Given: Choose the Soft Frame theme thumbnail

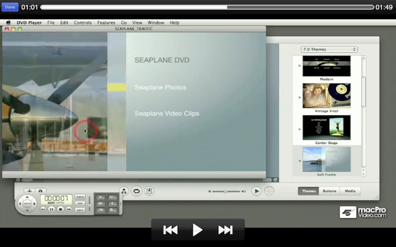Looking at the screenshot, I should (327, 159).
